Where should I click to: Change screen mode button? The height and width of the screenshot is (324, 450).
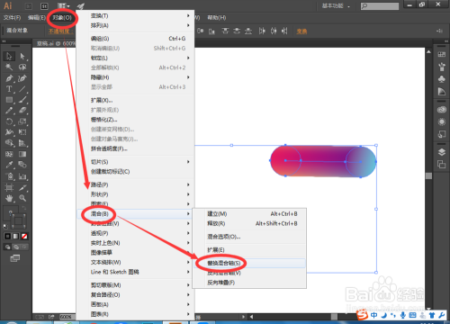tap(15, 258)
